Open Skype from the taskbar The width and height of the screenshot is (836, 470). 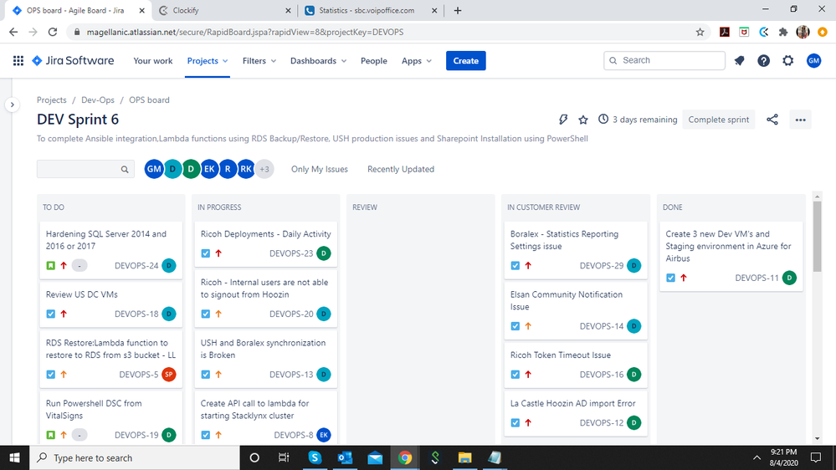click(315, 457)
